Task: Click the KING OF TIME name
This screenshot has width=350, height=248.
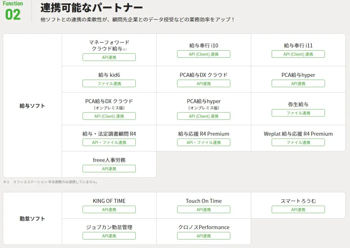Action: click(x=109, y=201)
